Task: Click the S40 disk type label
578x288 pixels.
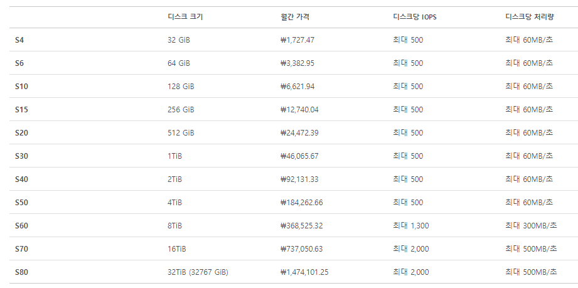Action: tap(21, 179)
